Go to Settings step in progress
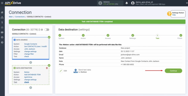Image resolution: width=188 pixels, height=96 pixels. tap(133, 35)
